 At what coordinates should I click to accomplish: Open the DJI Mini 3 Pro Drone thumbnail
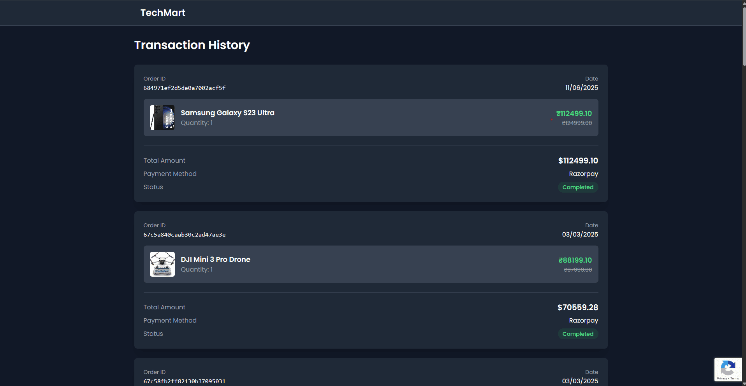tap(162, 264)
